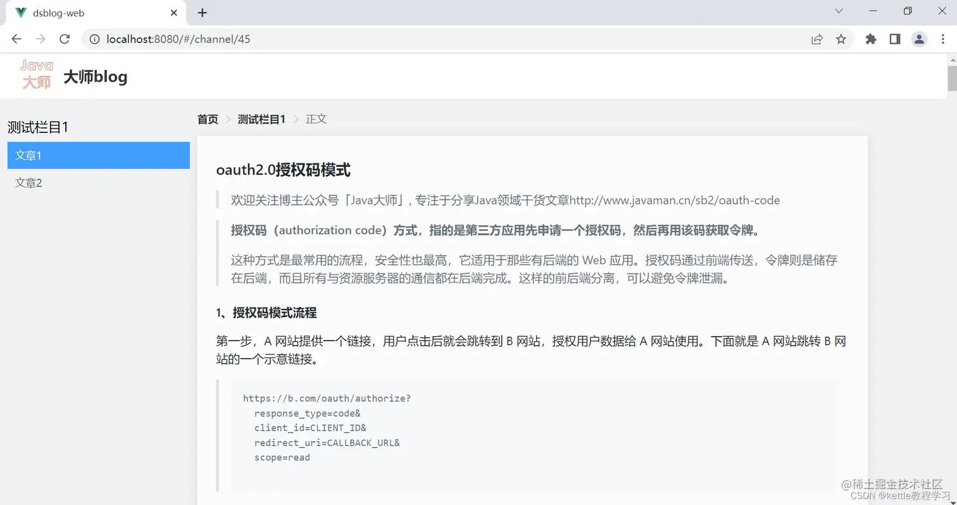Toggle the bookmark star for this page
This screenshot has height=505, width=957.
click(841, 39)
